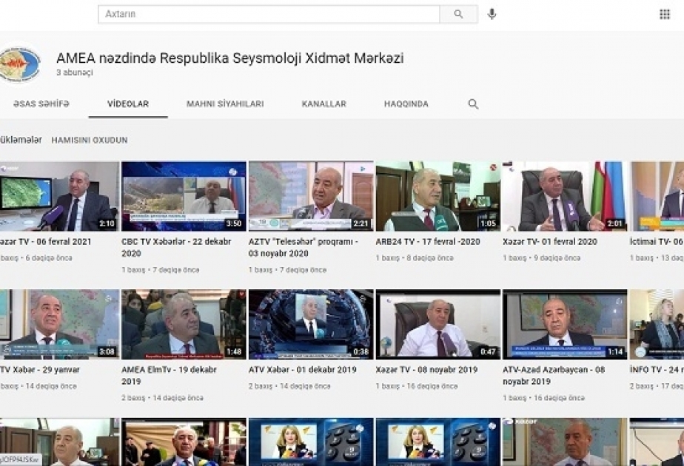Focus the Axtarın search field
684x466 pixels.
coord(269,14)
